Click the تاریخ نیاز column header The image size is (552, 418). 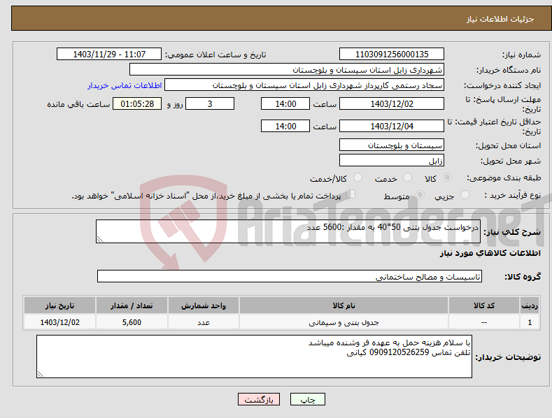(x=60, y=305)
